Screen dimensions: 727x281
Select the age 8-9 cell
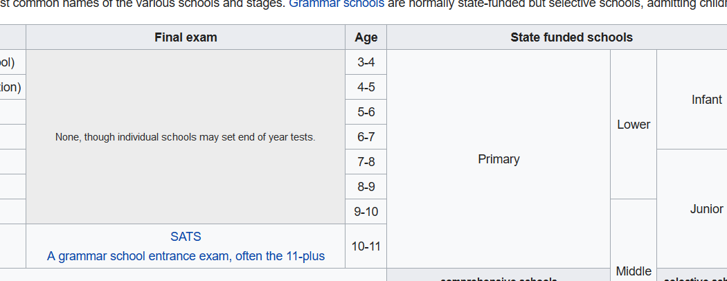tap(366, 187)
